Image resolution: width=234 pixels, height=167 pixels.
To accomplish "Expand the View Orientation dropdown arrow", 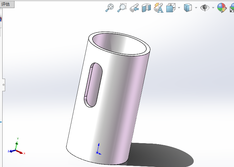I will [179, 8].
